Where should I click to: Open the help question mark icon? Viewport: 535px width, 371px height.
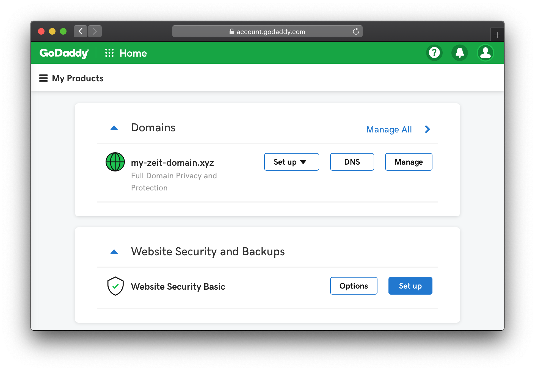[x=434, y=53]
